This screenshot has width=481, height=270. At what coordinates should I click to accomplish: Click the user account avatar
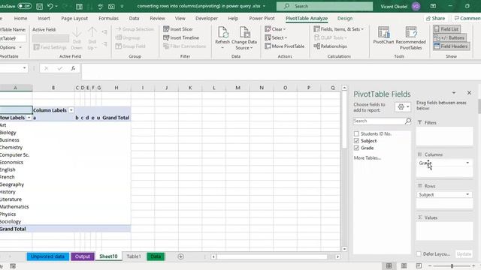416,7
